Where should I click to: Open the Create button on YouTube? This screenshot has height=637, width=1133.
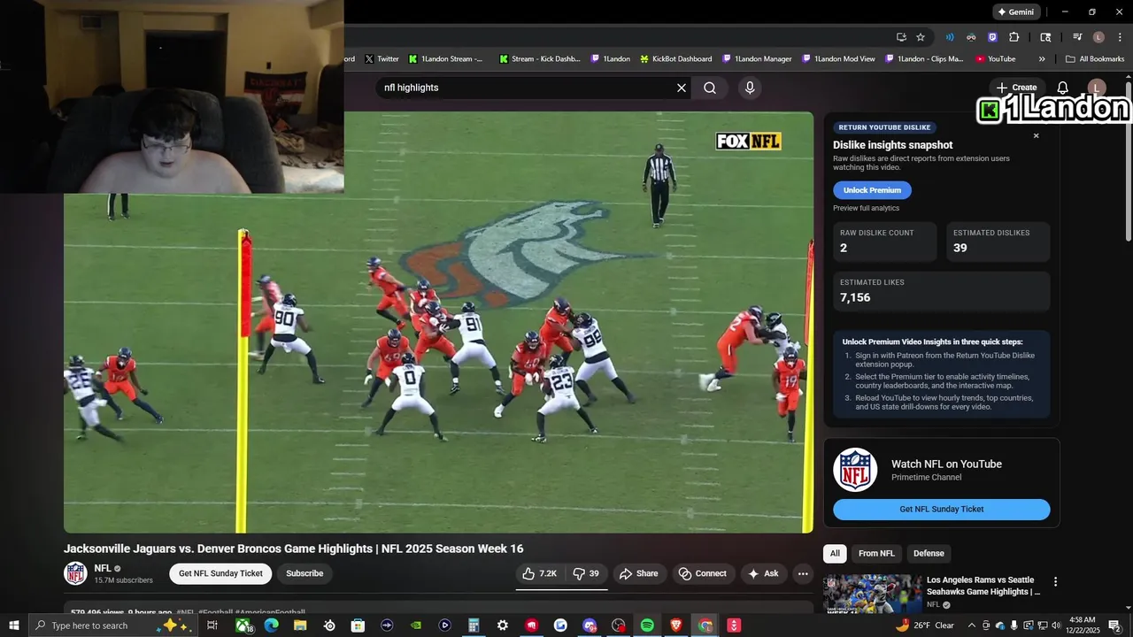(1016, 88)
